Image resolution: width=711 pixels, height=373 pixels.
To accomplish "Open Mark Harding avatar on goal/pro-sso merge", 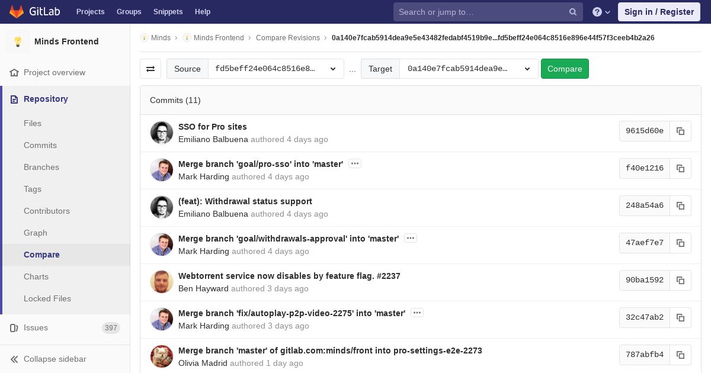I will pyautogui.click(x=162, y=170).
